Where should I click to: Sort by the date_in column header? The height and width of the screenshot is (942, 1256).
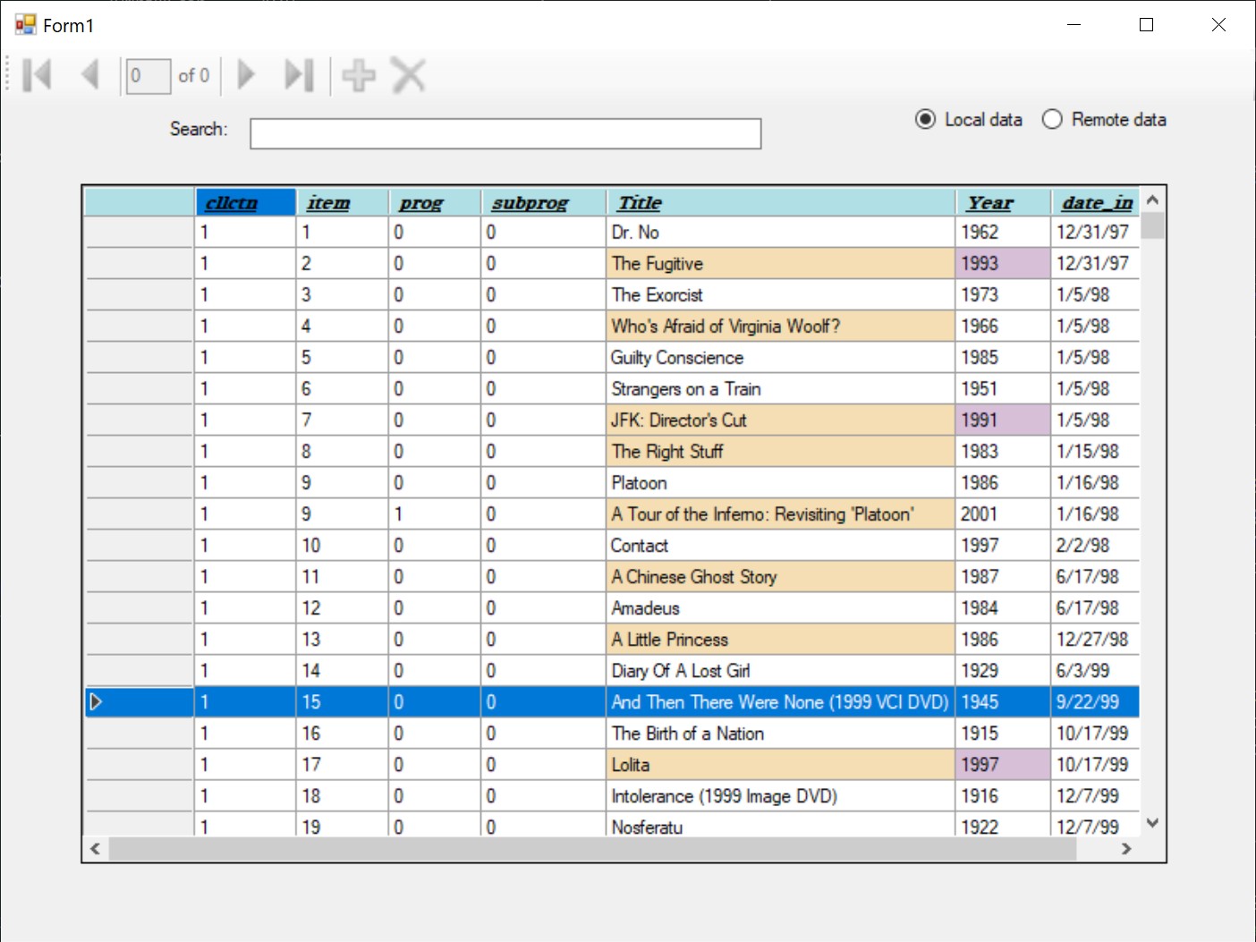click(x=1095, y=202)
